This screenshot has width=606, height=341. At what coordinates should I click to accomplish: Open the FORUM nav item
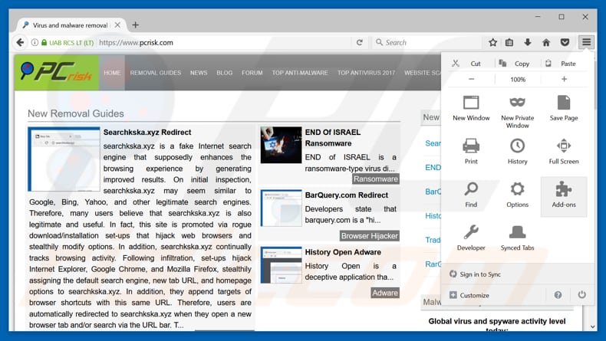tap(252, 73)
